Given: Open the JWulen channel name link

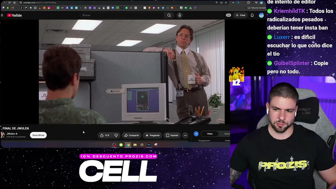Looking at the screenshot, I should pyautogui.click(x=11, y=134).
